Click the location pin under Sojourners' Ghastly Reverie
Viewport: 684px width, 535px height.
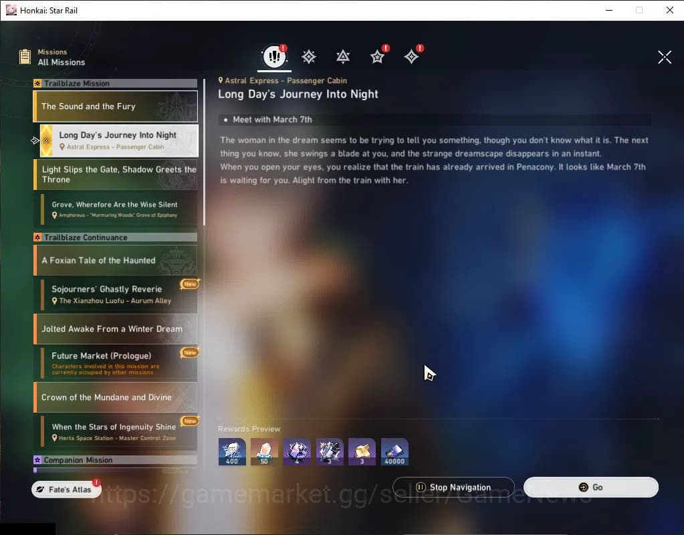(55, 301)
